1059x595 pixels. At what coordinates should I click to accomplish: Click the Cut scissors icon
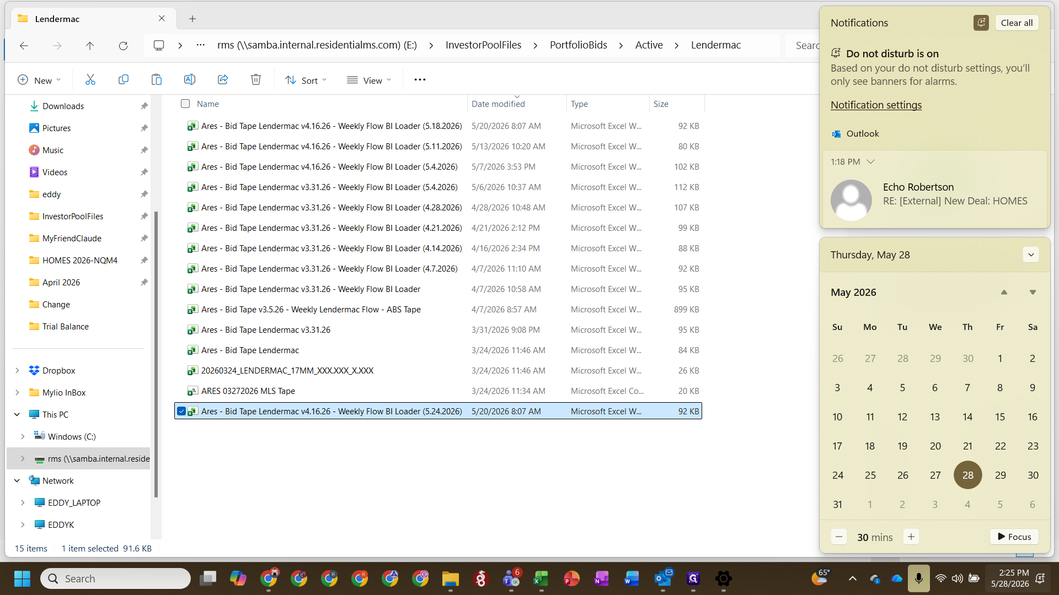(90, 80)
